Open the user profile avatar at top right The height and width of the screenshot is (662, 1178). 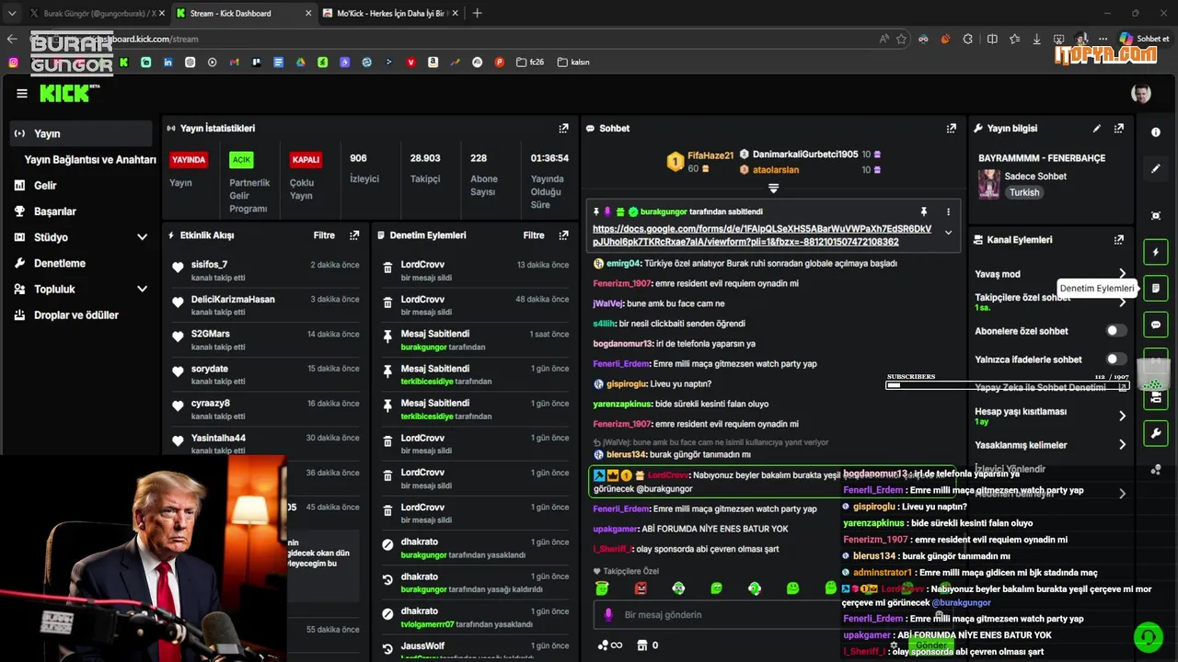click(1141, 94)
